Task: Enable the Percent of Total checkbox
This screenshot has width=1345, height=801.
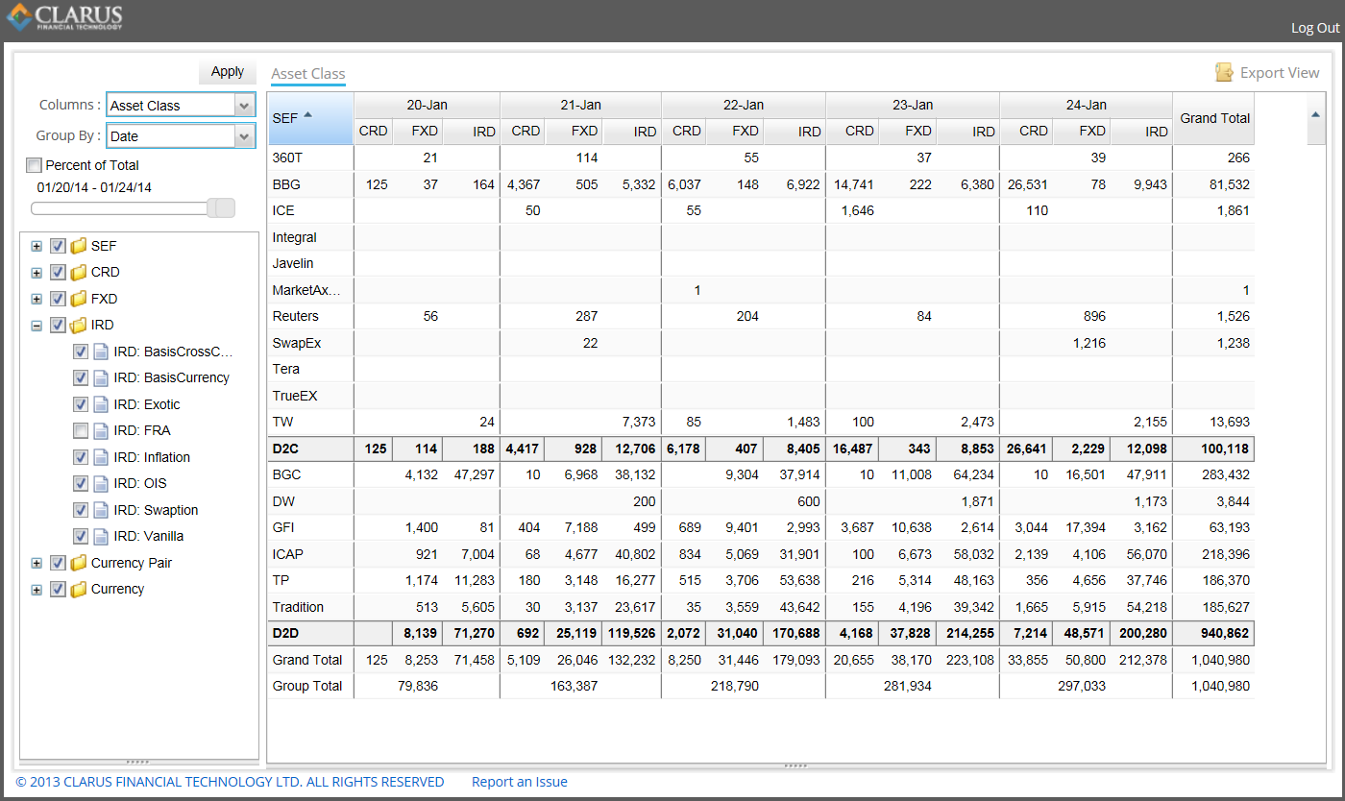Action: click(x=34, y=165)
